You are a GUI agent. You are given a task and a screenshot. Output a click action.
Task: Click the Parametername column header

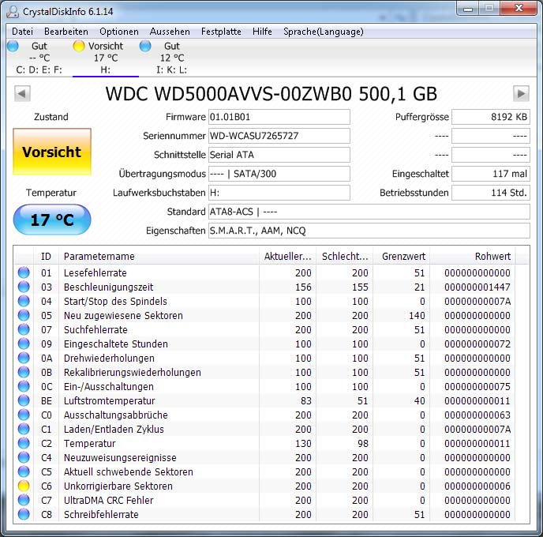click(x=159, y=257)
